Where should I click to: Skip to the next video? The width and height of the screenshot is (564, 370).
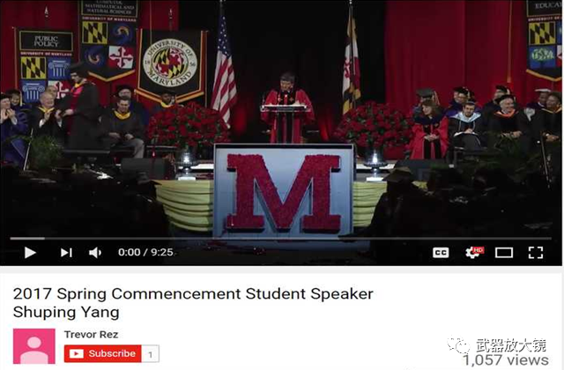[66, 253]
